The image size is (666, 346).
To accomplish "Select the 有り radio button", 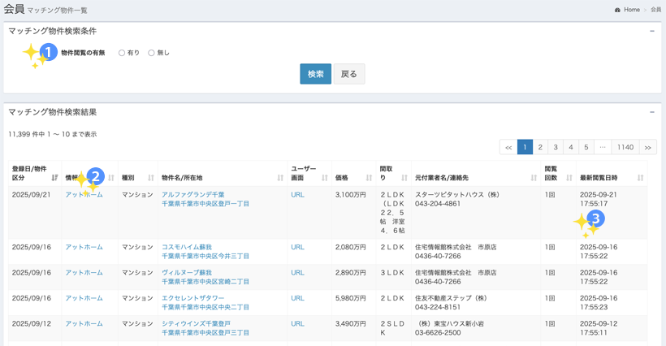I will (x=122, y=53).
